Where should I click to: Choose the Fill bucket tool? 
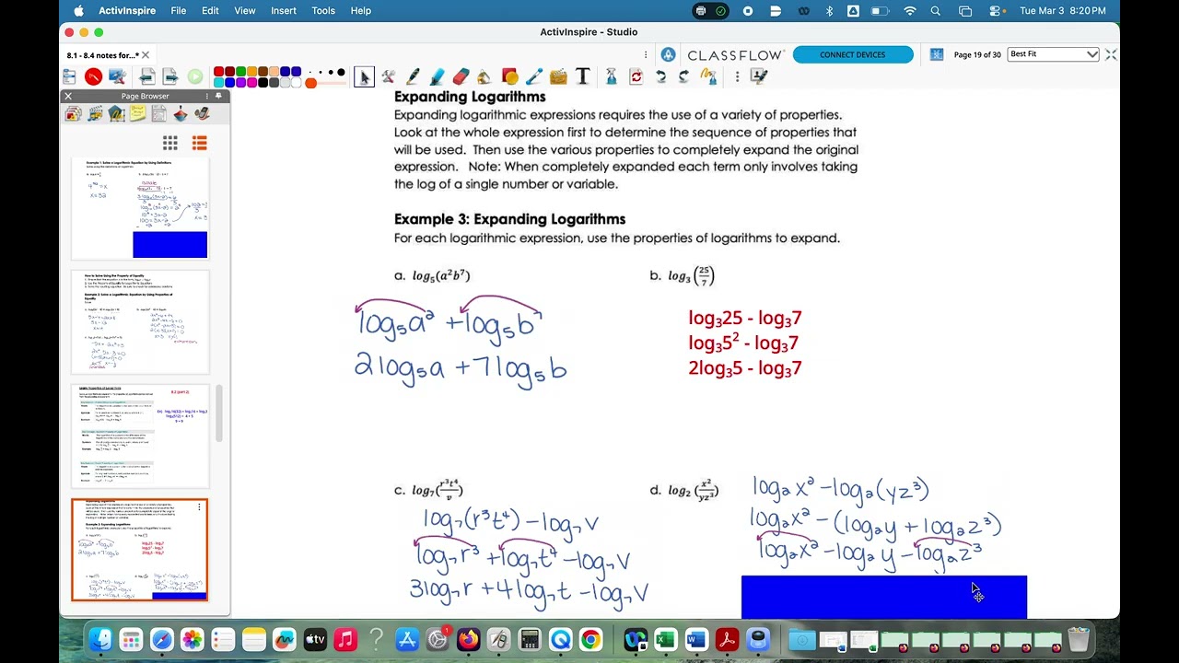[485, 77]
